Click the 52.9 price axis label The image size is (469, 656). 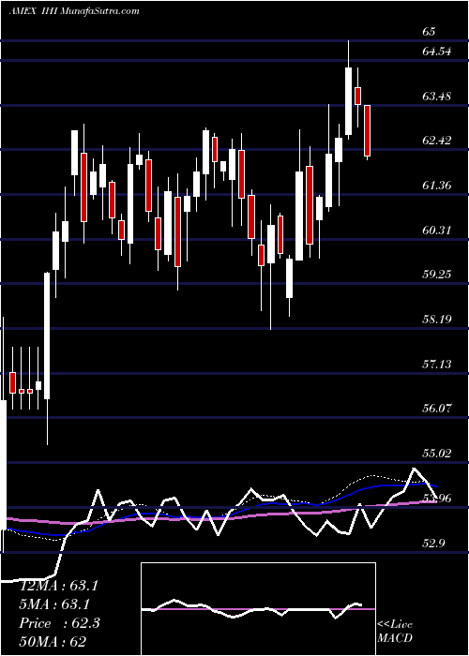pos(434,543)
